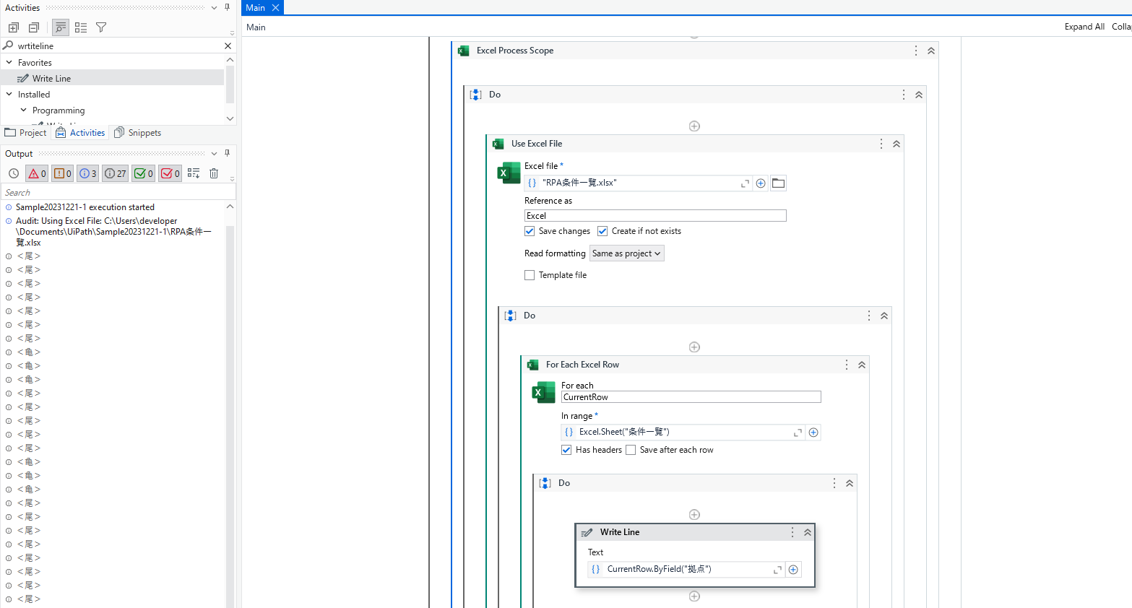Image resolution: width=1132 pixels, height=608 pixels.
Task: Open the folder browser beside the Excel file field
Action: pyautogui.click(x=778, y=183)
